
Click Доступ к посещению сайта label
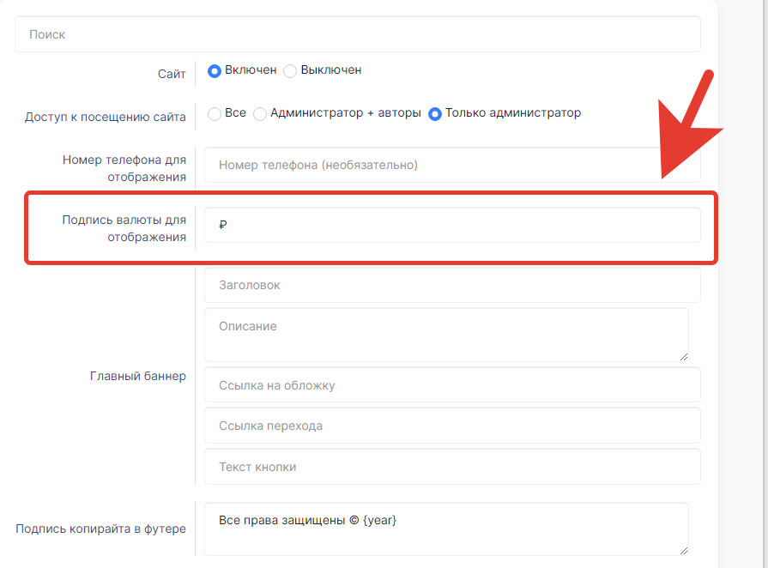(106, 117)
